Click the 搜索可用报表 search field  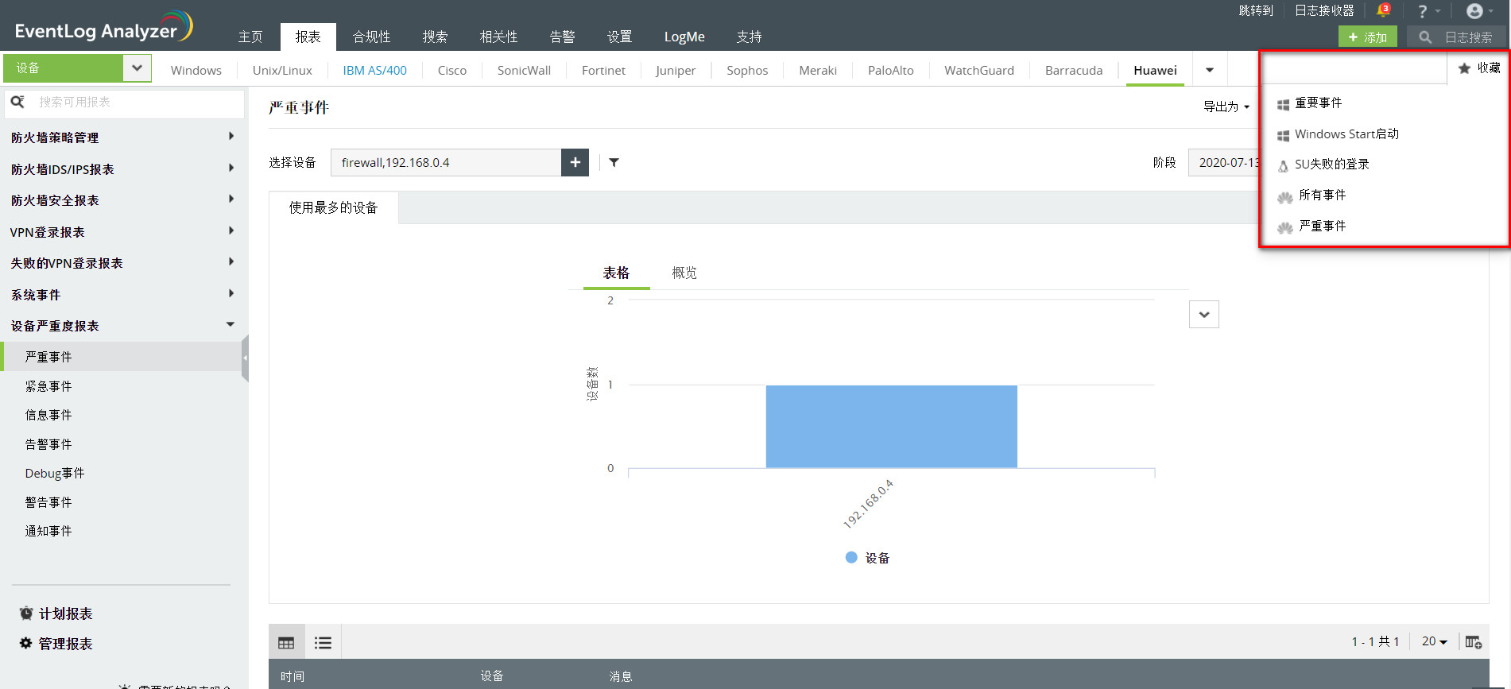pos(125,103)
